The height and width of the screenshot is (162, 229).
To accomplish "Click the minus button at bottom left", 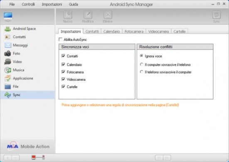I will 15,157.
